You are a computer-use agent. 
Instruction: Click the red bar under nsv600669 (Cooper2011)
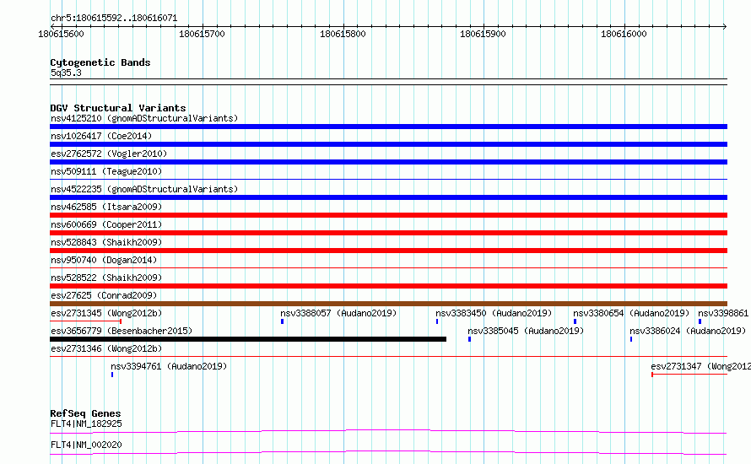(388, 233)
